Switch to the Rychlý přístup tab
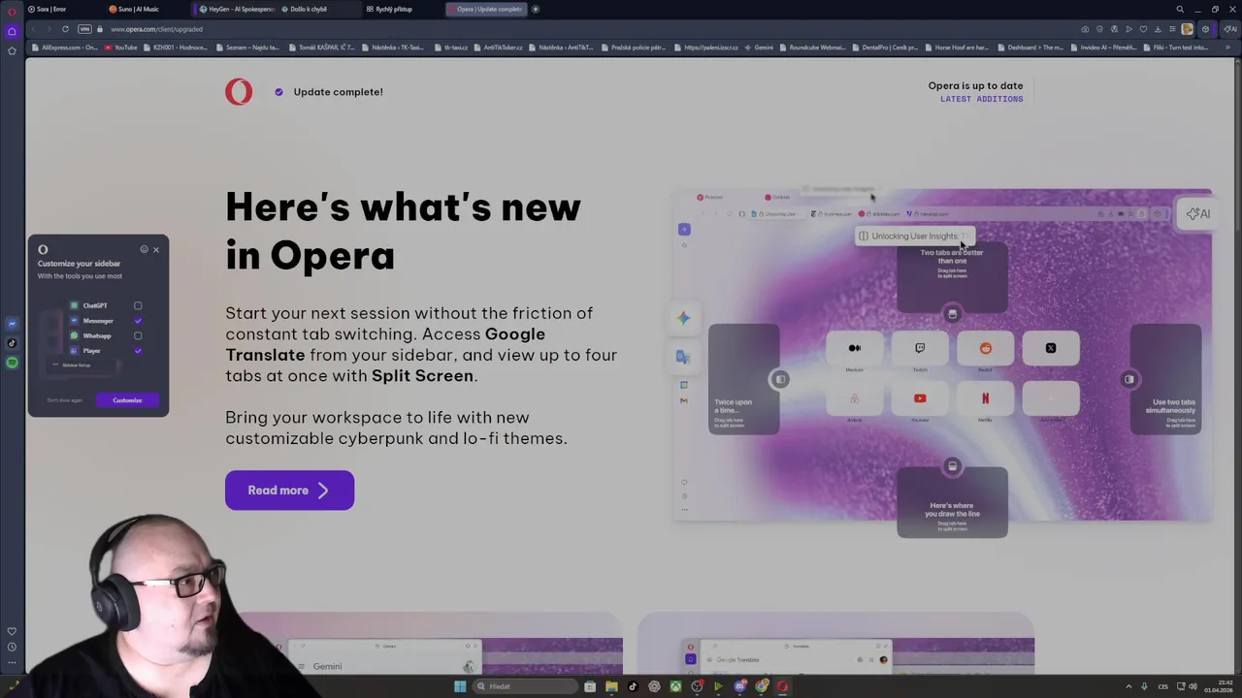Image resolution: width=1242 pixels, height=698 pixels. pos(402,9)
